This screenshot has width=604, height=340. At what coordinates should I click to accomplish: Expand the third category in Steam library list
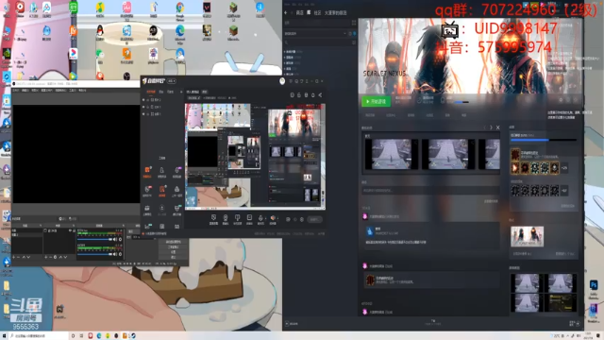coord(285,63)
